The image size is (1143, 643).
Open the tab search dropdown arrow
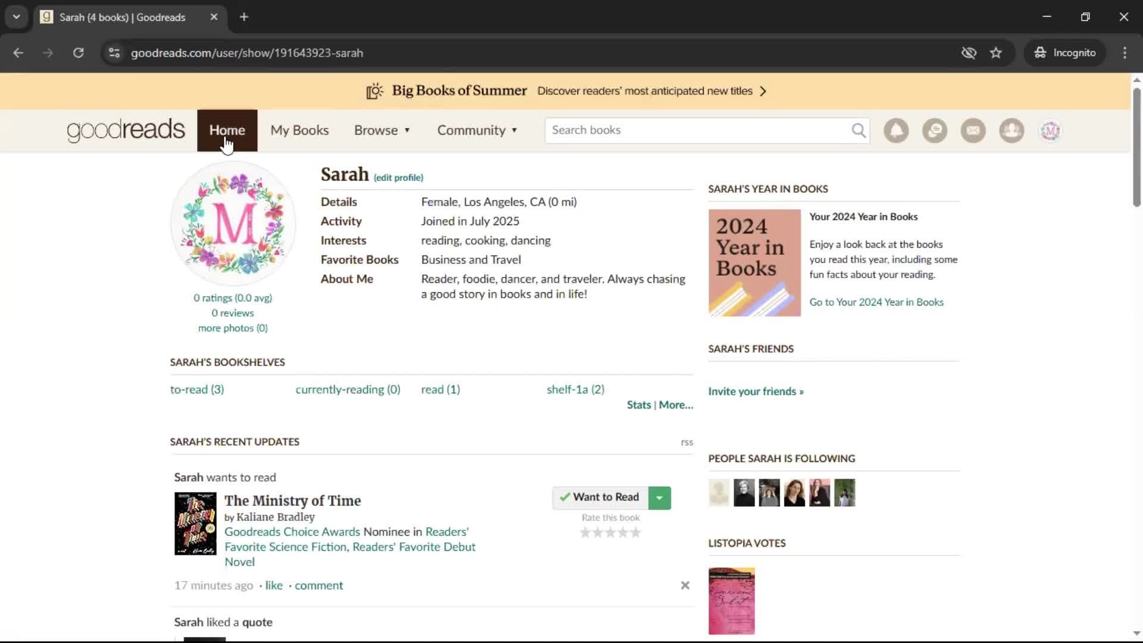pos(17,17)
